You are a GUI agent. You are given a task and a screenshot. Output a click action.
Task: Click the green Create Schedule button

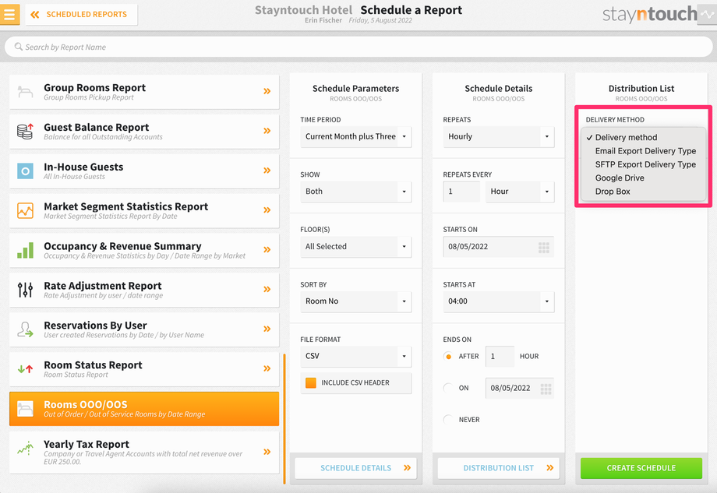(x=641, y=468)
